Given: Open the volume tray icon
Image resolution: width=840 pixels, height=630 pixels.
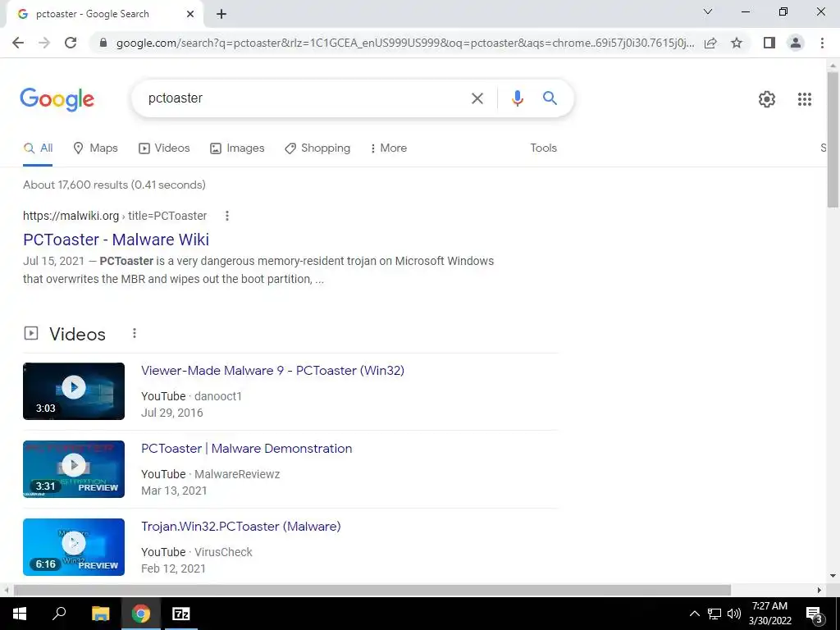Looking at the screenshot, I should 734,614.
